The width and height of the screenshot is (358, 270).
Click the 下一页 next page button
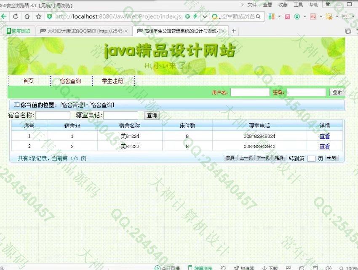263,158
